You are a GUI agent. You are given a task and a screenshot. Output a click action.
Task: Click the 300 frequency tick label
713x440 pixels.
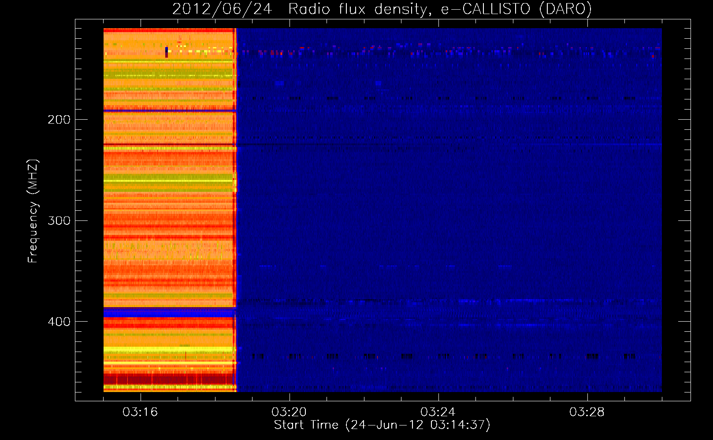pyautogui.click(x=59, y=221)
